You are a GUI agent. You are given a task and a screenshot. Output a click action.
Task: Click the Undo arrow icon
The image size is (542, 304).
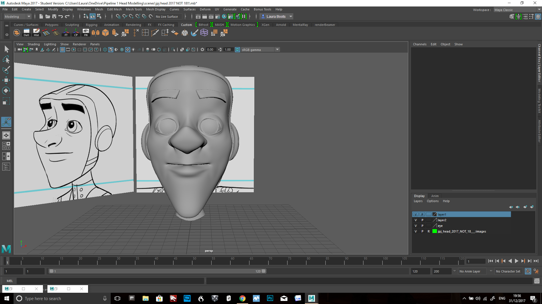pyautogui.click(x=61, y=17)
